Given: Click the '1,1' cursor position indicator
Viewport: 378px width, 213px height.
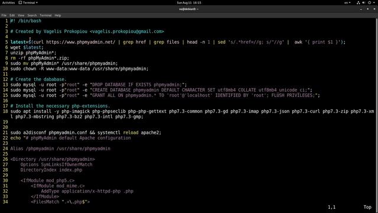Looking at the screenshot, I should click(331, 207).
